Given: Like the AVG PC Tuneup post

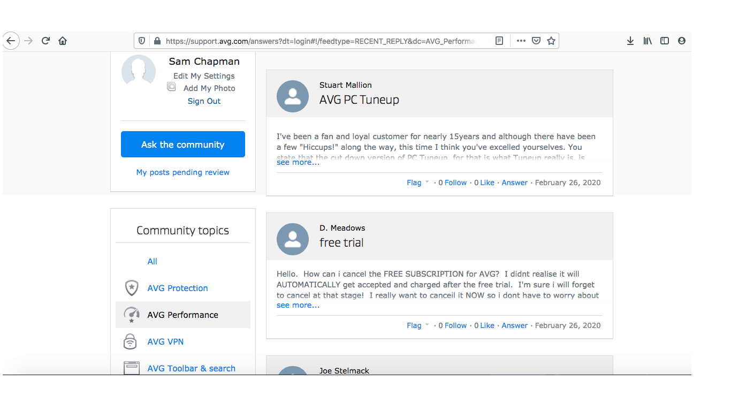Looking at the screenshot, I should 487,182.
